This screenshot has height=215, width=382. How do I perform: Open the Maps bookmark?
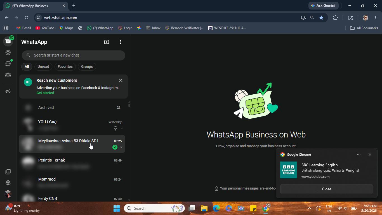click(66, 28)
